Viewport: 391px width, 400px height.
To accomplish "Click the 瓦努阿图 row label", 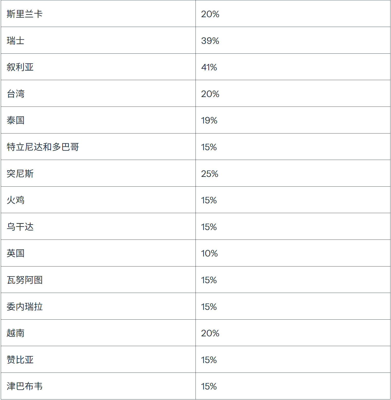I will [25, 280].
